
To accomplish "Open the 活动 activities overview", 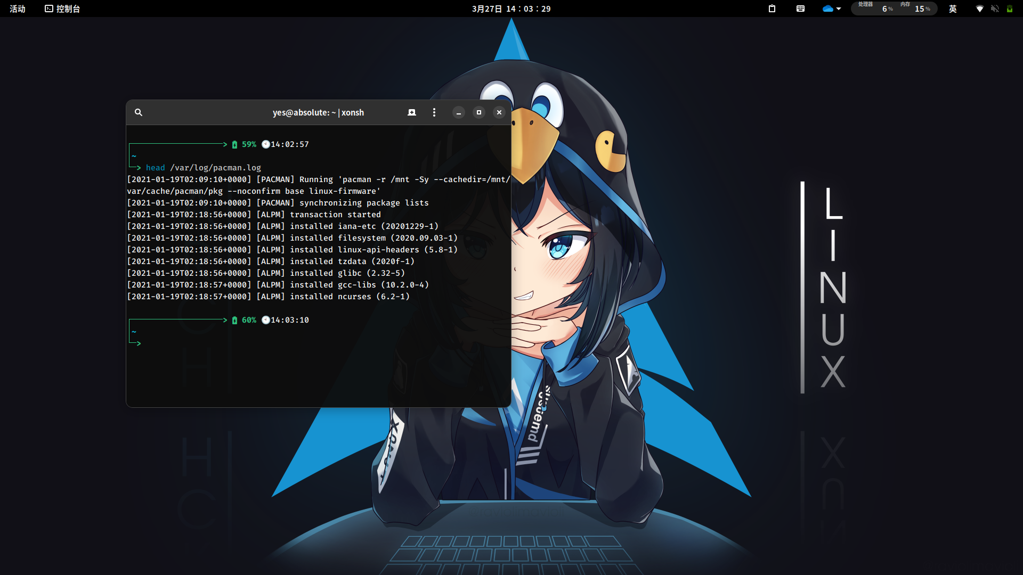I will point(18,9).
